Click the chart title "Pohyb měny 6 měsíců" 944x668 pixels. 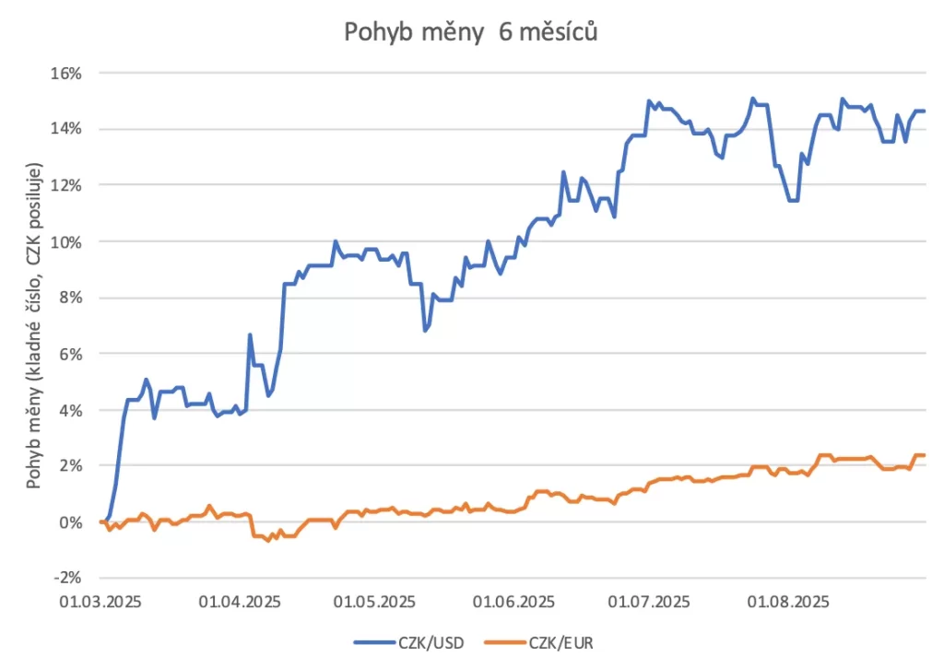click(x=471, y=32)
